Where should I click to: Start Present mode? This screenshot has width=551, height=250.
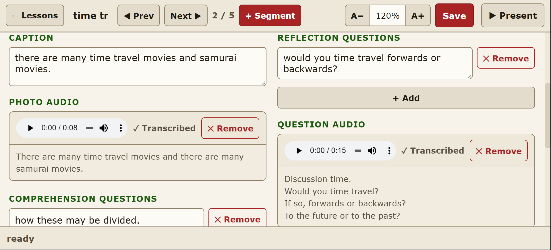(x=513, y=15)
